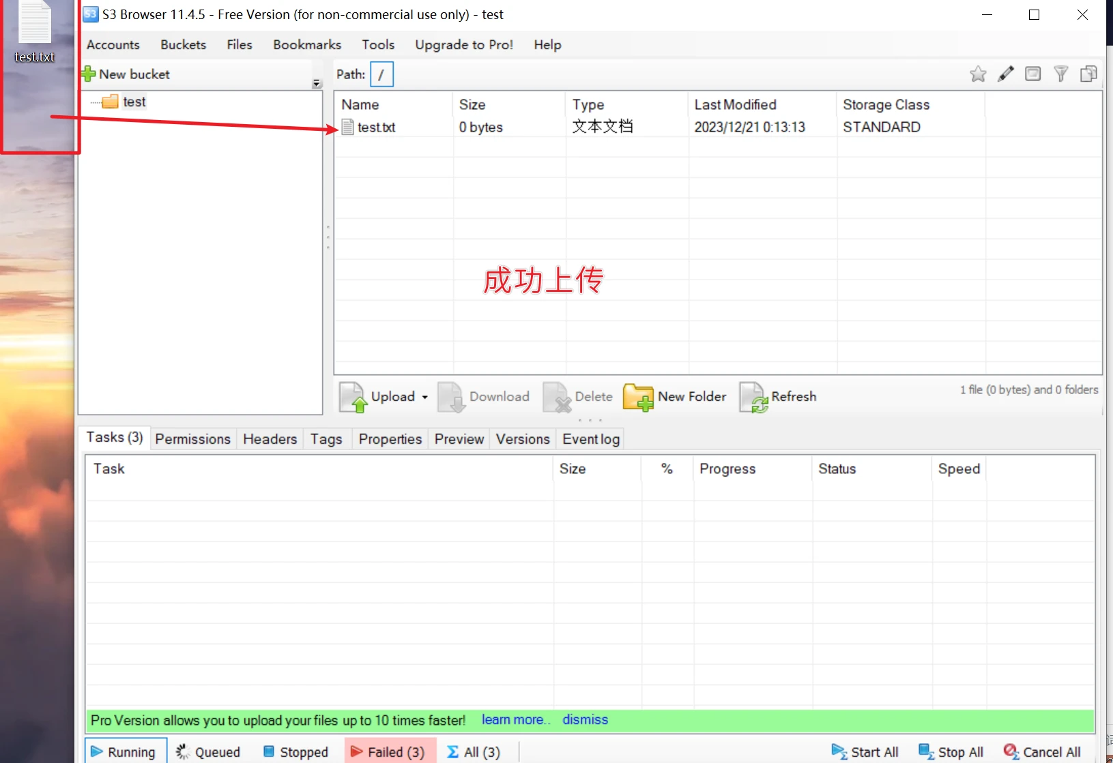Refresh the file list
The width and height of the screenshot is (1113, 763).
[x=778, y=397]
